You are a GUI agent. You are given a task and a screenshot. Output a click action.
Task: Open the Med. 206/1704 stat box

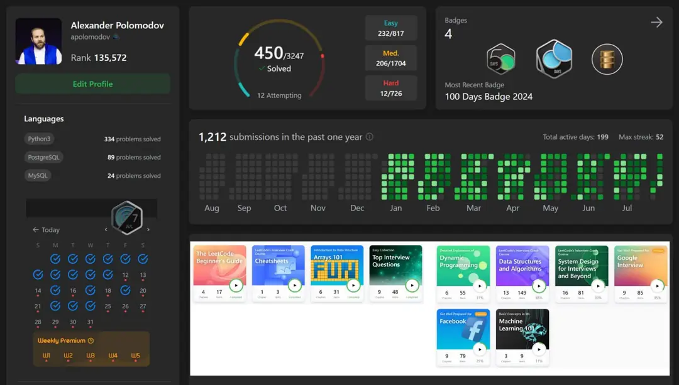[391, 58]
